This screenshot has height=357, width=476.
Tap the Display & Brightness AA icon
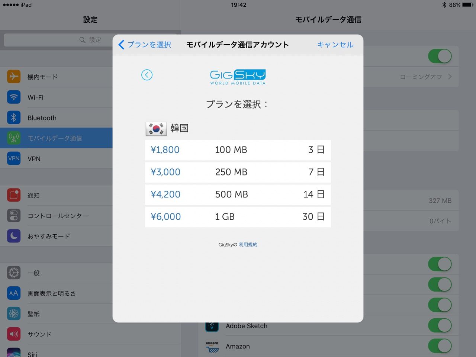pos(14,293)
